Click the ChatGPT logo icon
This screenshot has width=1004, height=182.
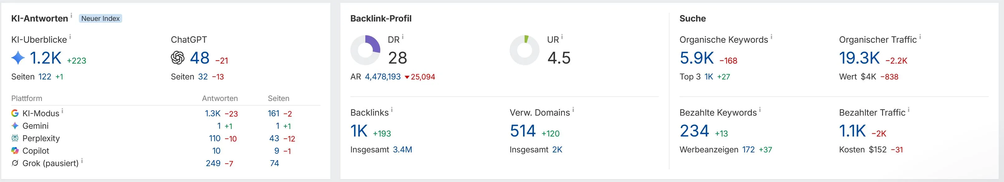point(178,58)
